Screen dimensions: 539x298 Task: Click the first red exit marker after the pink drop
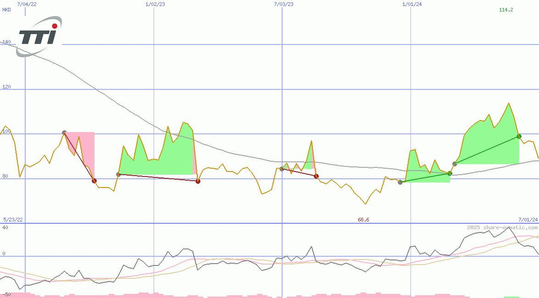[94, 181]
